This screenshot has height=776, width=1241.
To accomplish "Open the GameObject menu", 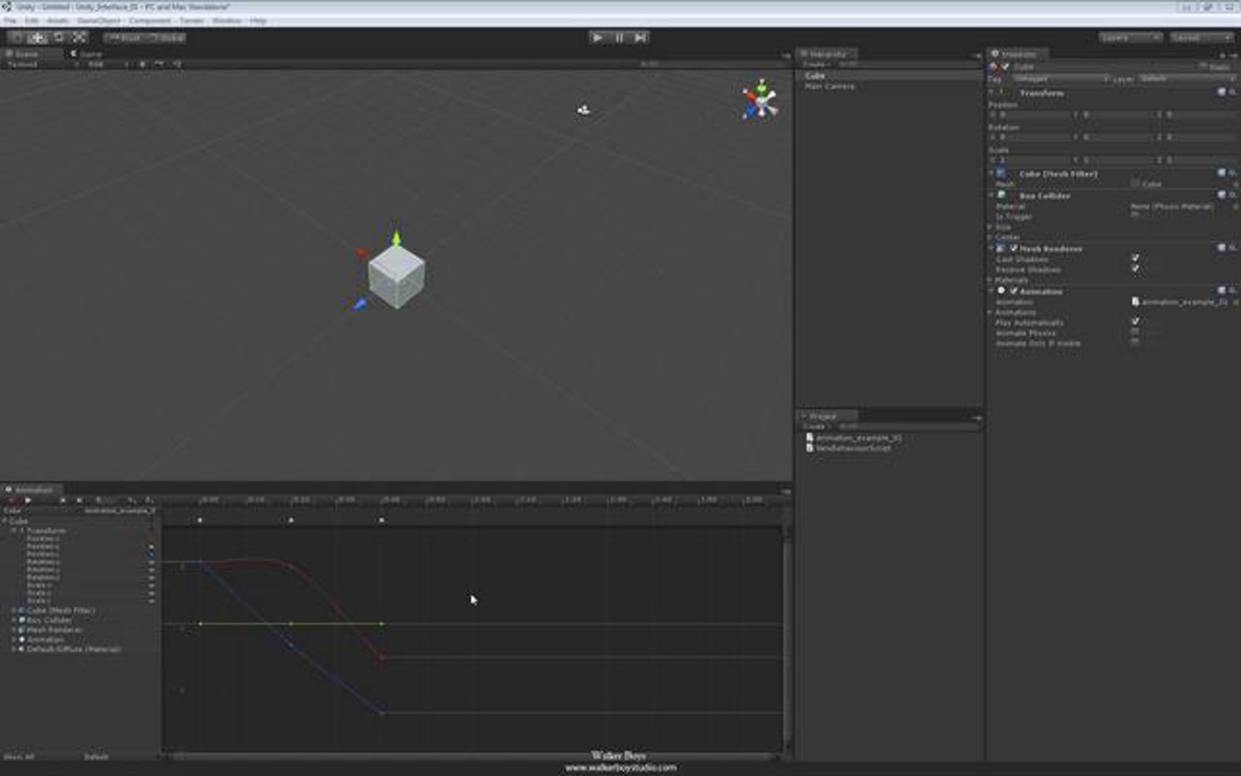I will point(98,21).
